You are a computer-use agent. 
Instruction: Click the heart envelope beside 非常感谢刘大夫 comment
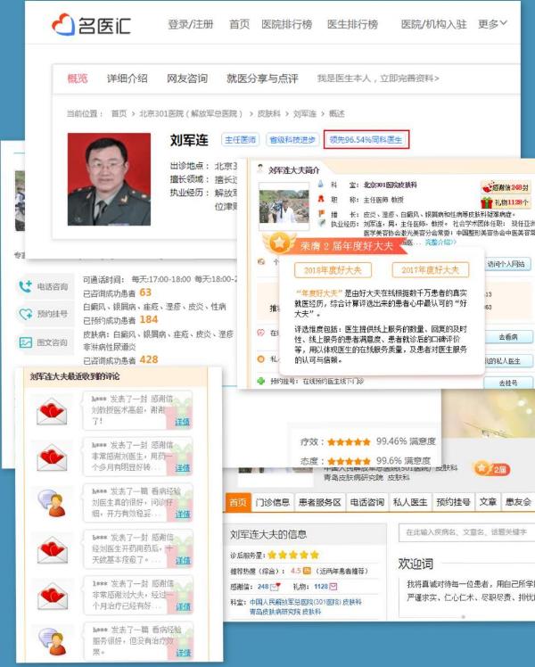click(53, 597)
